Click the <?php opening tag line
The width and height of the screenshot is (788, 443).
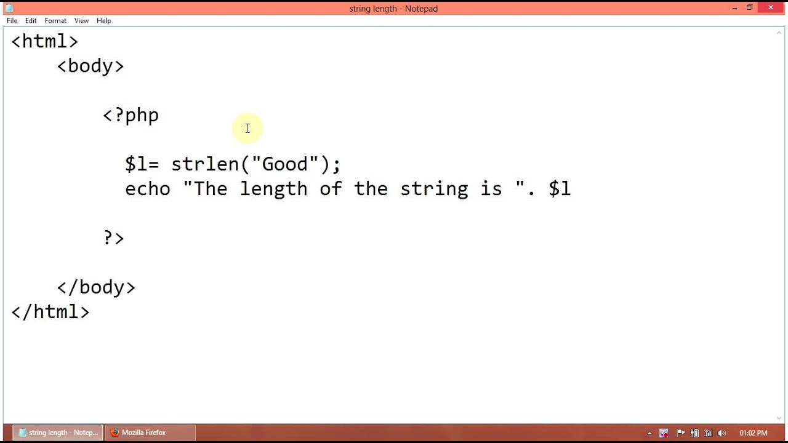(131, 115)
